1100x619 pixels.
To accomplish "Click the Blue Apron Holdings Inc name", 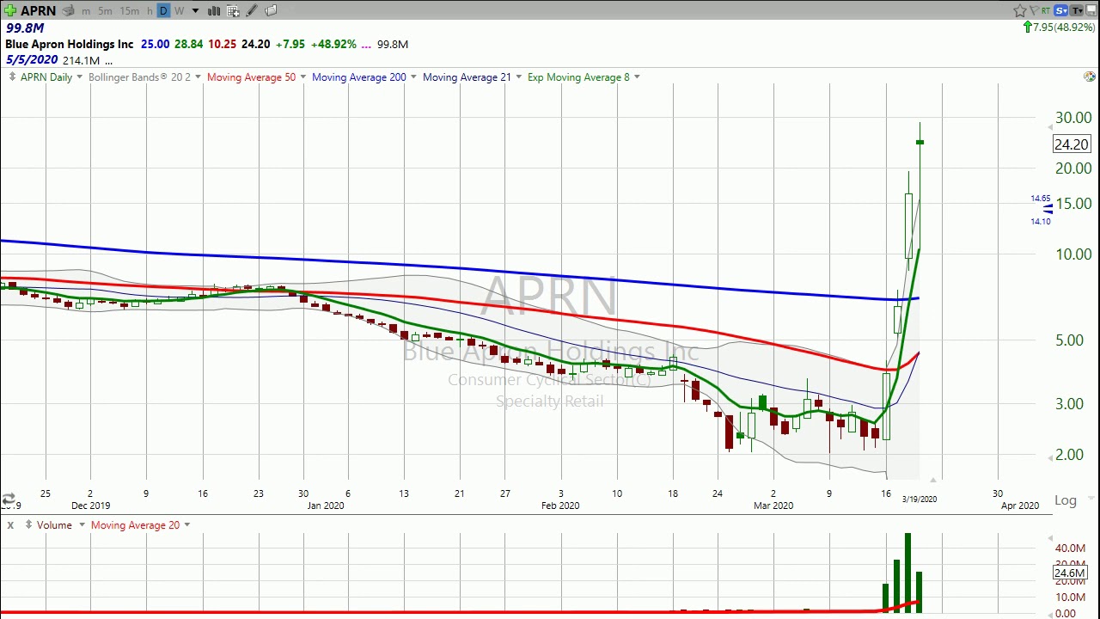I will point(70,44).
